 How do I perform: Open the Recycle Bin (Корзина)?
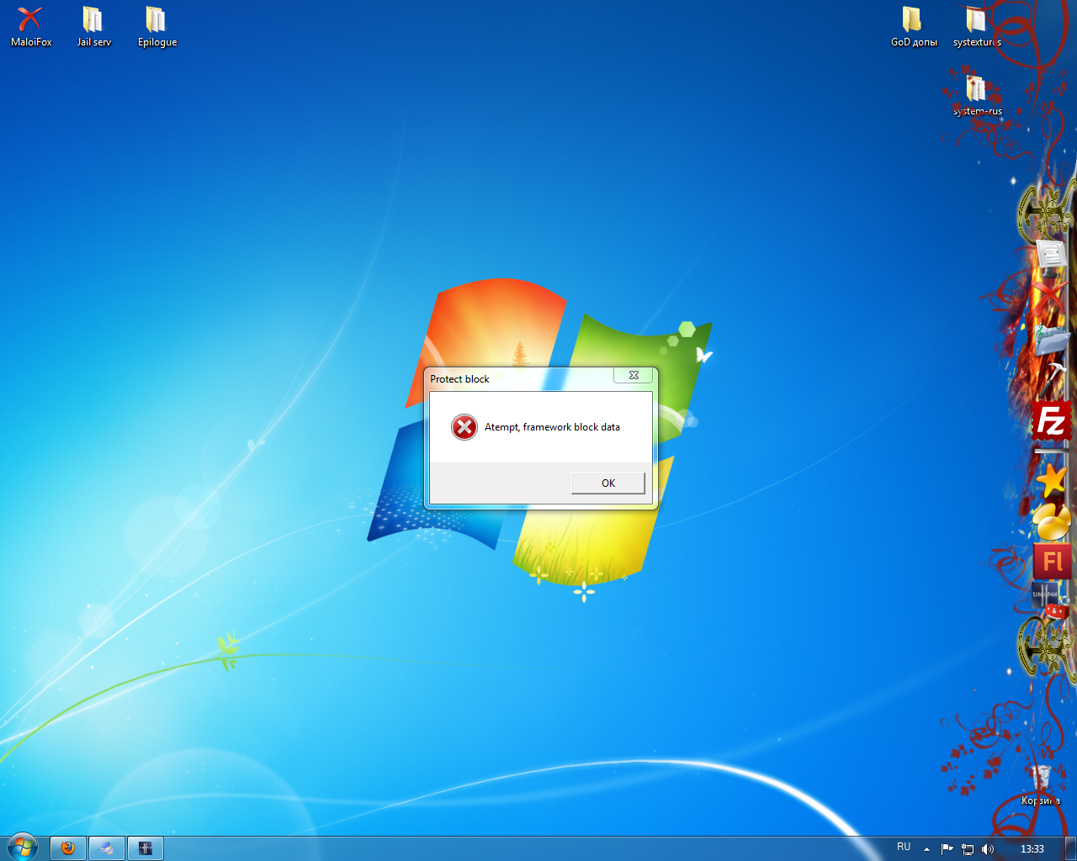(x=1041, y=784)
